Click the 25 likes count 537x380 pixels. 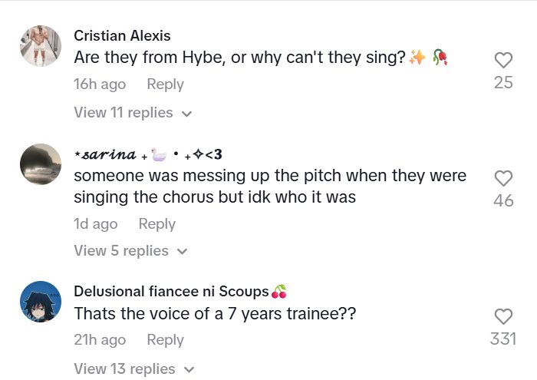point(503,82)
